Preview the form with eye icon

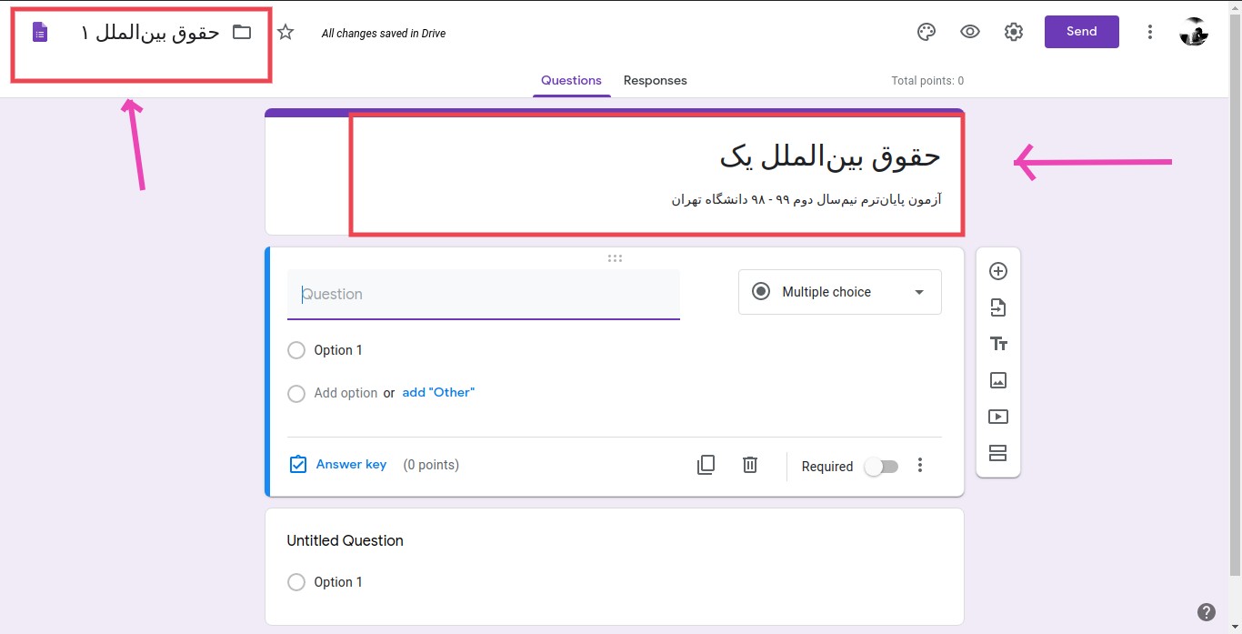(970, 32)
